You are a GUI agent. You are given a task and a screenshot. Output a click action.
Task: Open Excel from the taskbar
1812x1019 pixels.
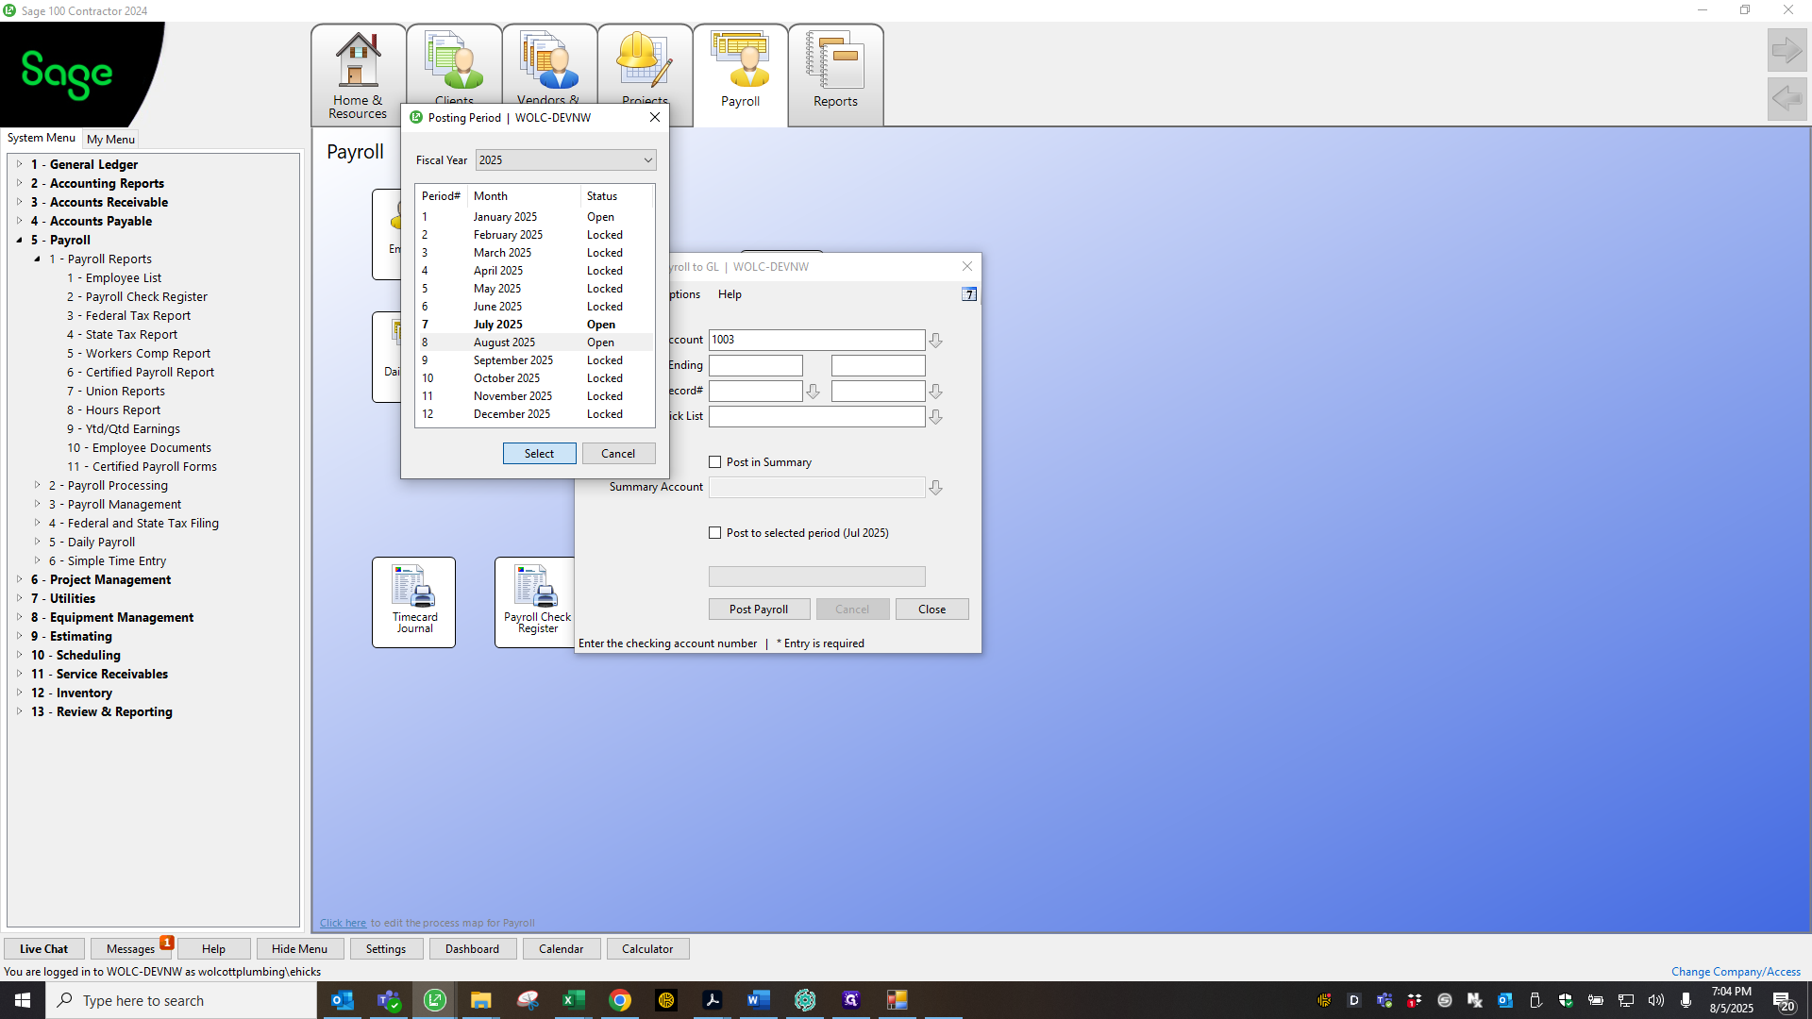tap(574, 1000)
